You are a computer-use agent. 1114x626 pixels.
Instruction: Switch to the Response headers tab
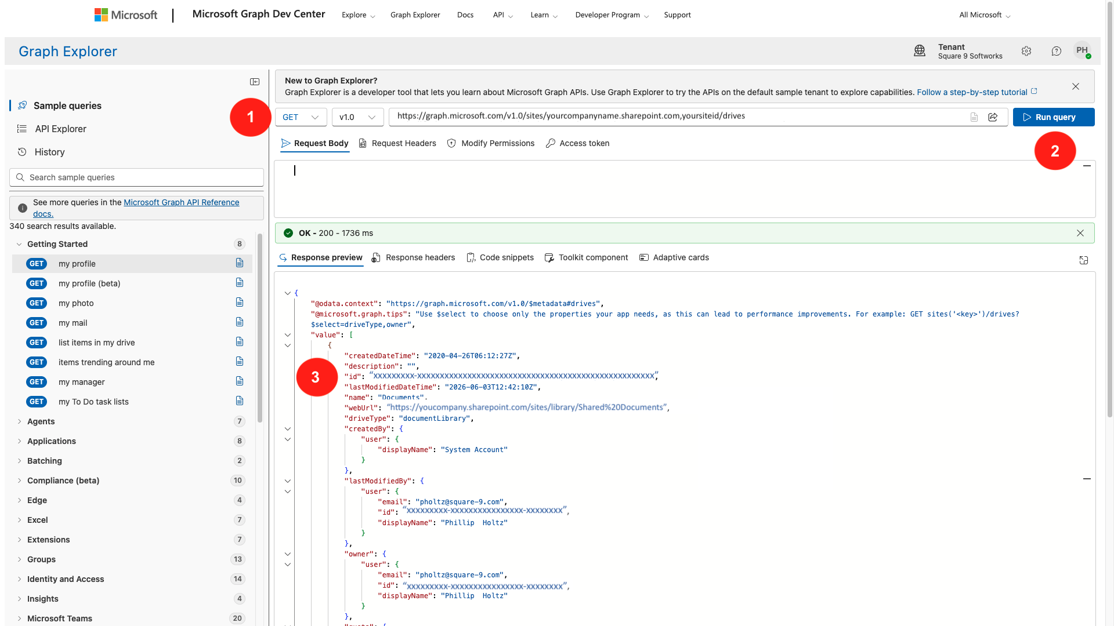click(x=414, y=257)
